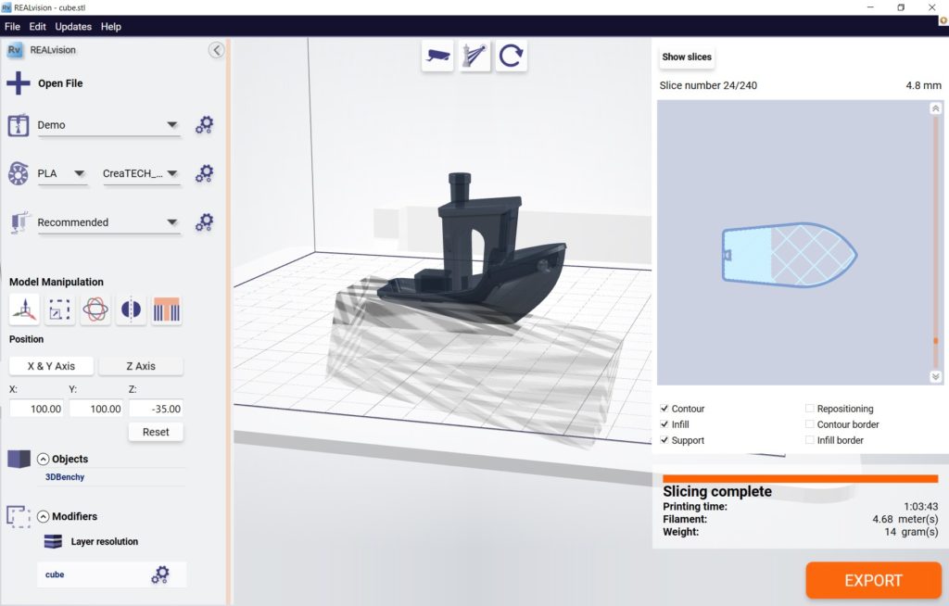Collapse the Objects section

coord(43,459)
